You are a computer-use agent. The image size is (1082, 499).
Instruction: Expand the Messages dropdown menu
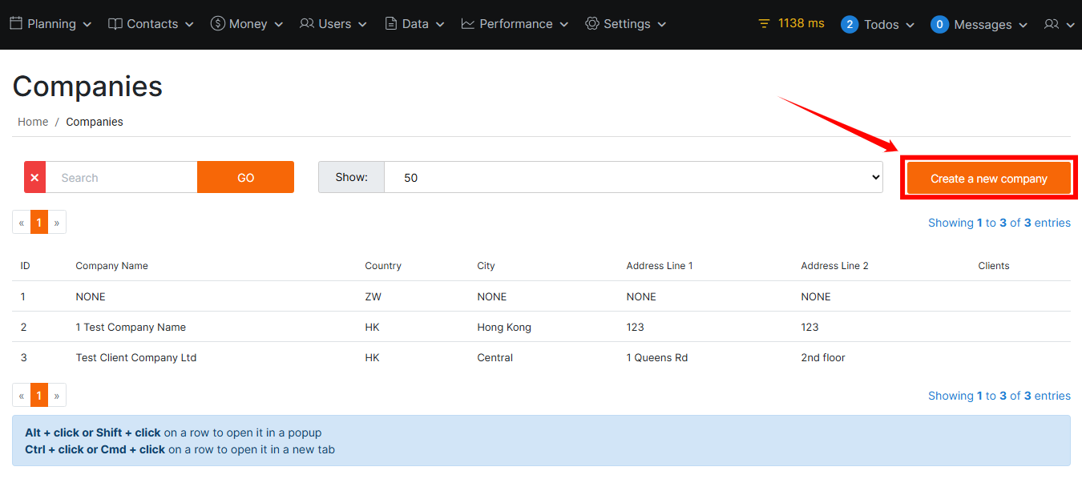pos(979,25)
